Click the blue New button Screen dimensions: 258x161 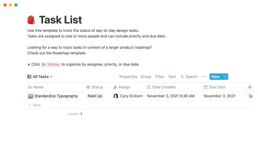coord(216,77)
